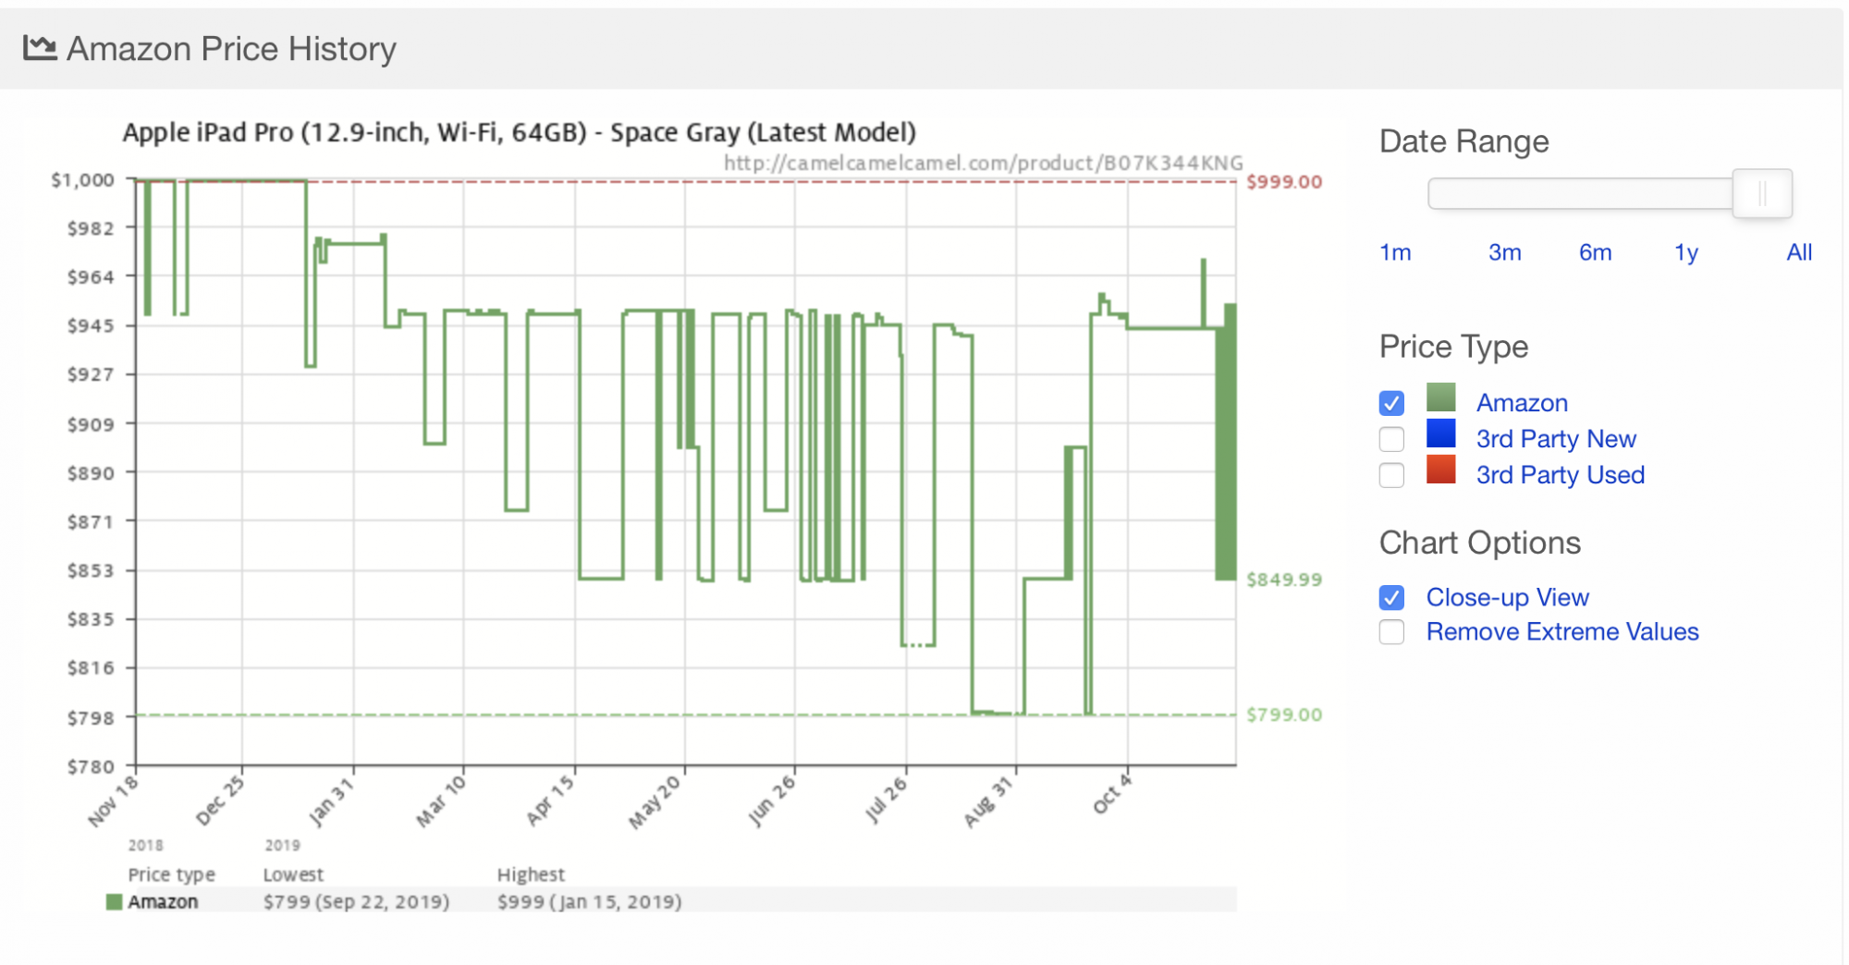1849x965 pixels.
Task: Click the green Amazon legend square below chart
Action: pyautogui.click(x=114, y=902)
